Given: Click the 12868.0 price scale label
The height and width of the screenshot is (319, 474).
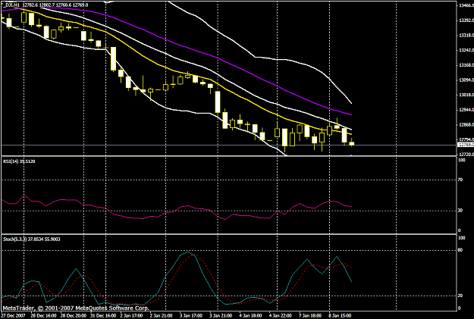Looking at the screenshot, I should click(x=466, y=125).
